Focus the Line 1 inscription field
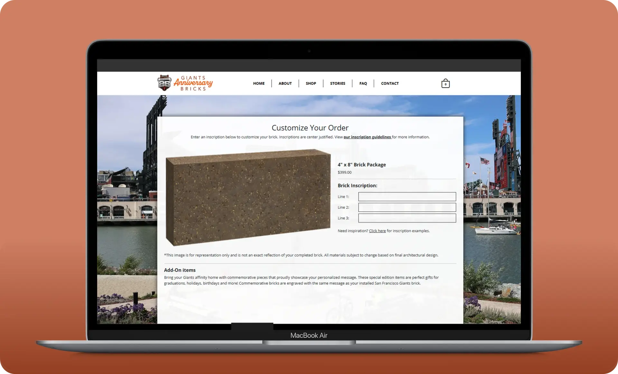This screenshot has width=618, height=374. pos(407,196)
